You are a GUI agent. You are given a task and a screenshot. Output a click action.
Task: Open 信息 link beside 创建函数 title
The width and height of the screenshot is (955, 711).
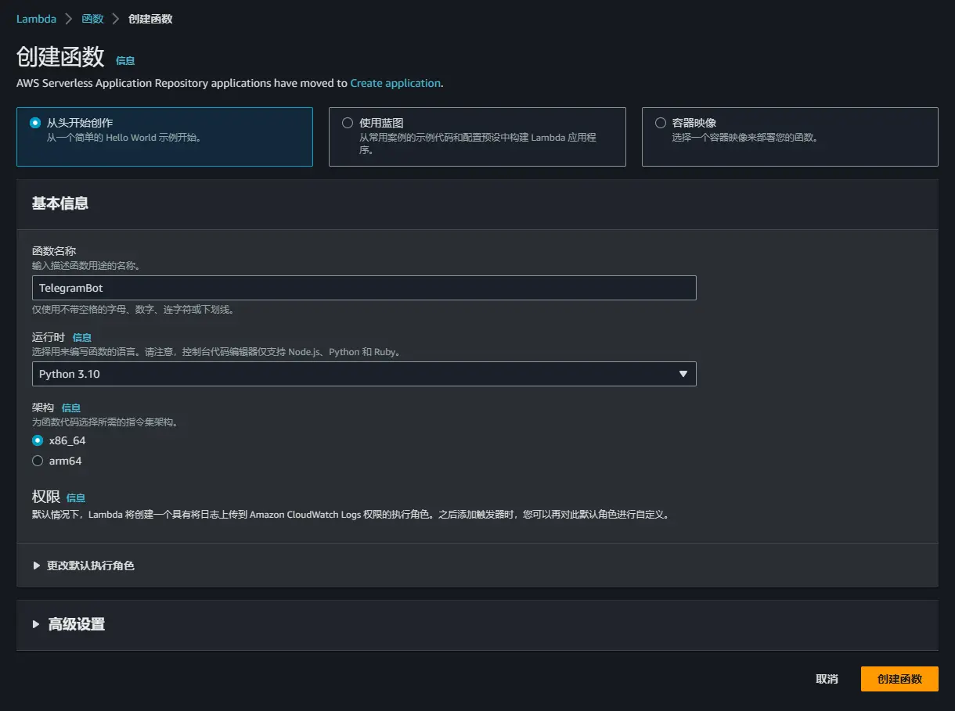125,60
